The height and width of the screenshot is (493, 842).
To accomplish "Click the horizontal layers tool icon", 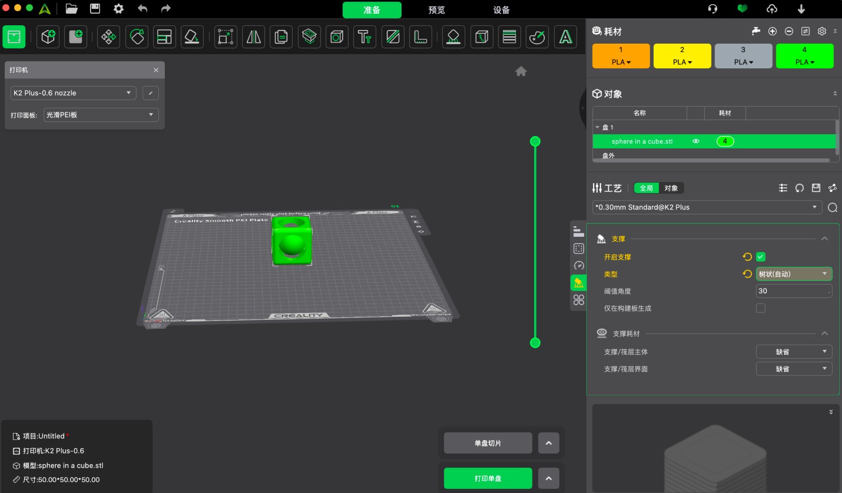I will (509, 37).
